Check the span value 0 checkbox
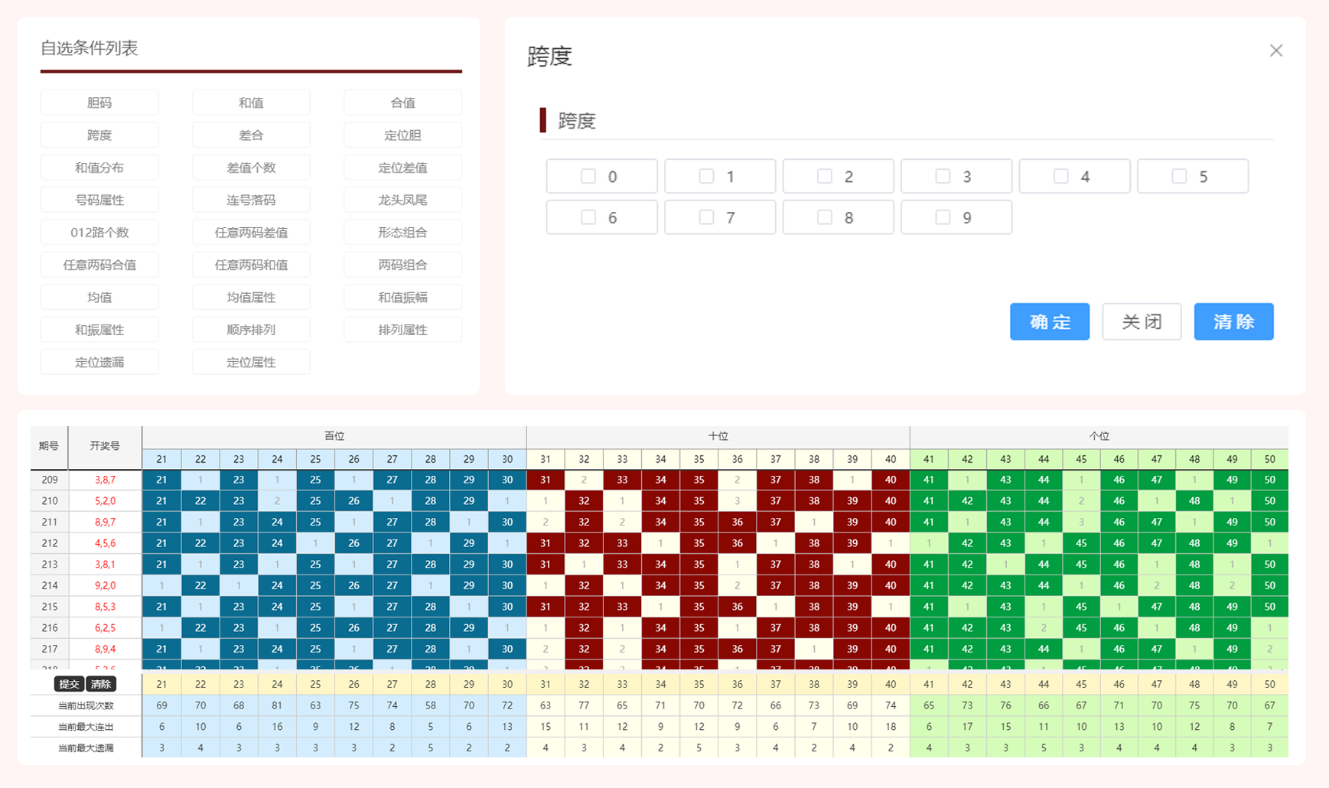 [x=588, y=177]
